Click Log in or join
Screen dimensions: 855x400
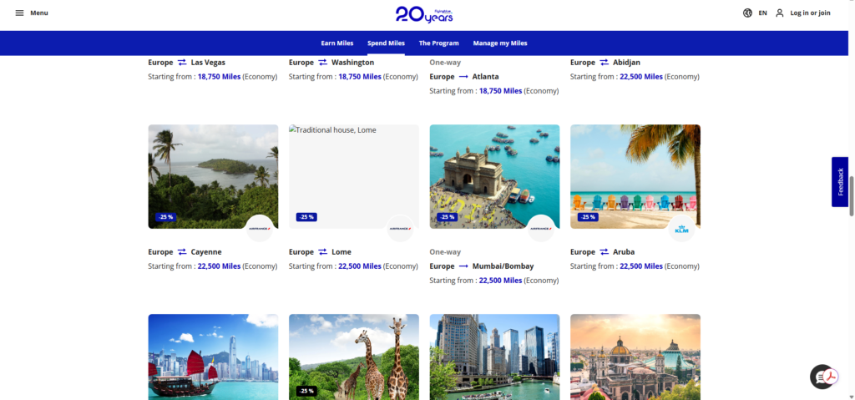click(x=810, y=13)
